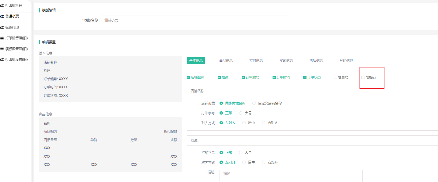Check the 餐桌号 checkbox

tap(336, 77)
